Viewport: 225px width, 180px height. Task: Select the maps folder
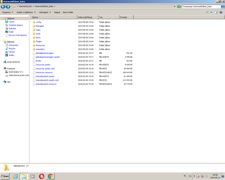pos(38,30)
